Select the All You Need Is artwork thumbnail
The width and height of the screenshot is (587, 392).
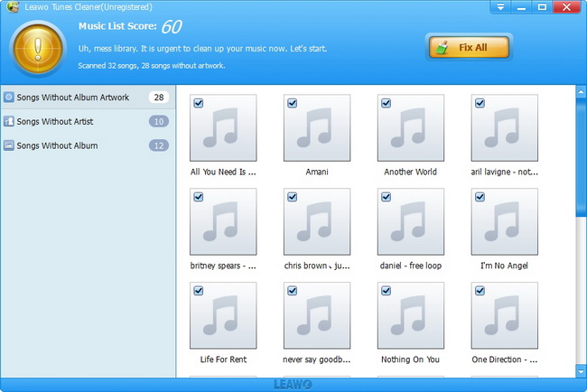(223, 127)
